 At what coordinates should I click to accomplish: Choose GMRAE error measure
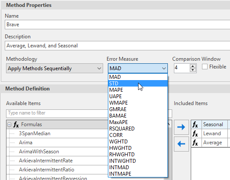tap(138, 109)
